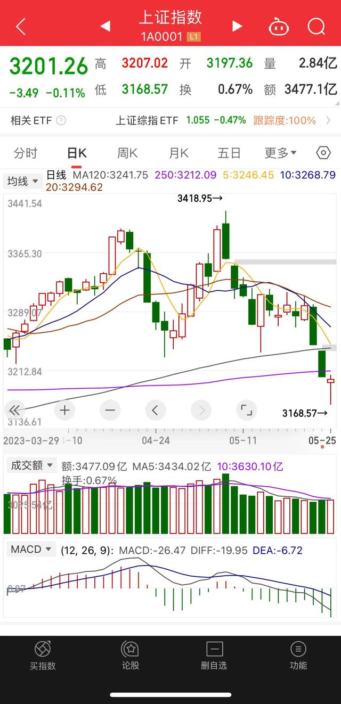This screenshot has height=704, width=341.
Task: Switch to the 周K tab
Action: pos(127,153)
